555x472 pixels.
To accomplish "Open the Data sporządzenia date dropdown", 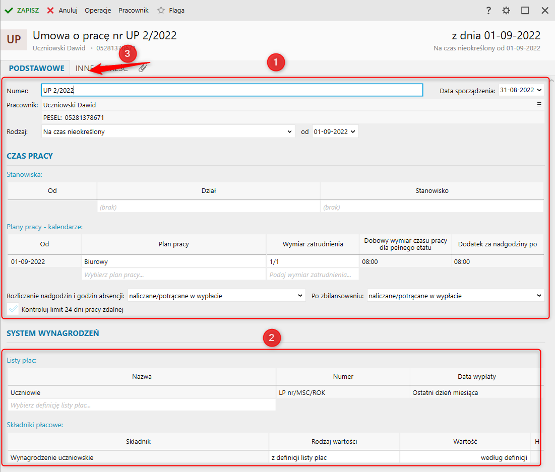I will pyautogui.click(x=539, y=90).
